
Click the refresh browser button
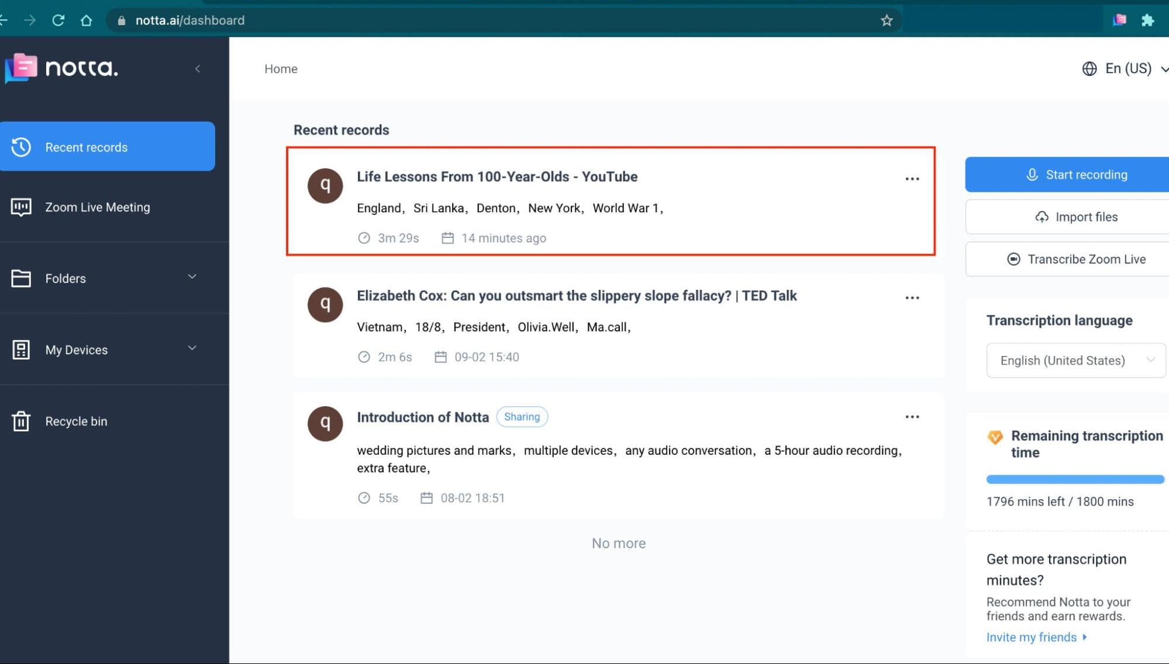pyautogui.click(x=56, y=19)
